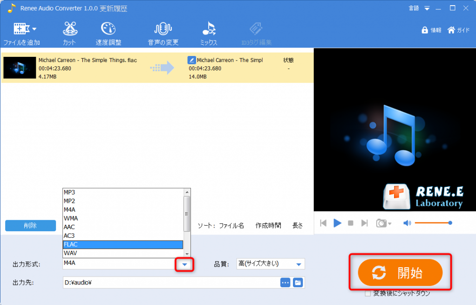Open the voice change (音声の変更) tool
The height and width of the screenshot is (305, 476).
tap(163, 34)
